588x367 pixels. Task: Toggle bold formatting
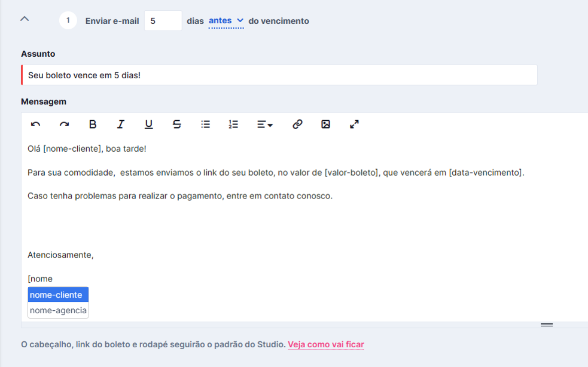[x=93, y=124]
